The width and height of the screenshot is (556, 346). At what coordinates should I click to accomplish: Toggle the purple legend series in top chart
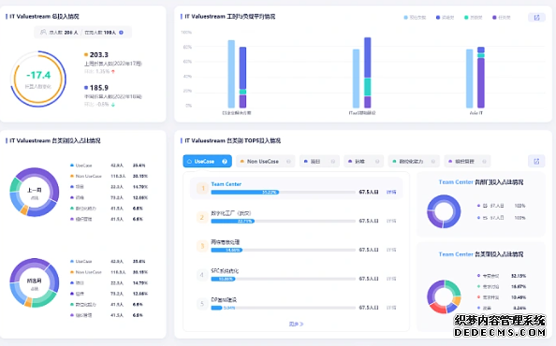pyautogui.click(x=502, y=18)
